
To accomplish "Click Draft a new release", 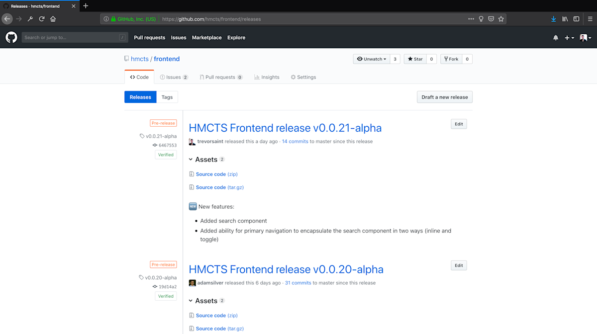I will [445, 97].
